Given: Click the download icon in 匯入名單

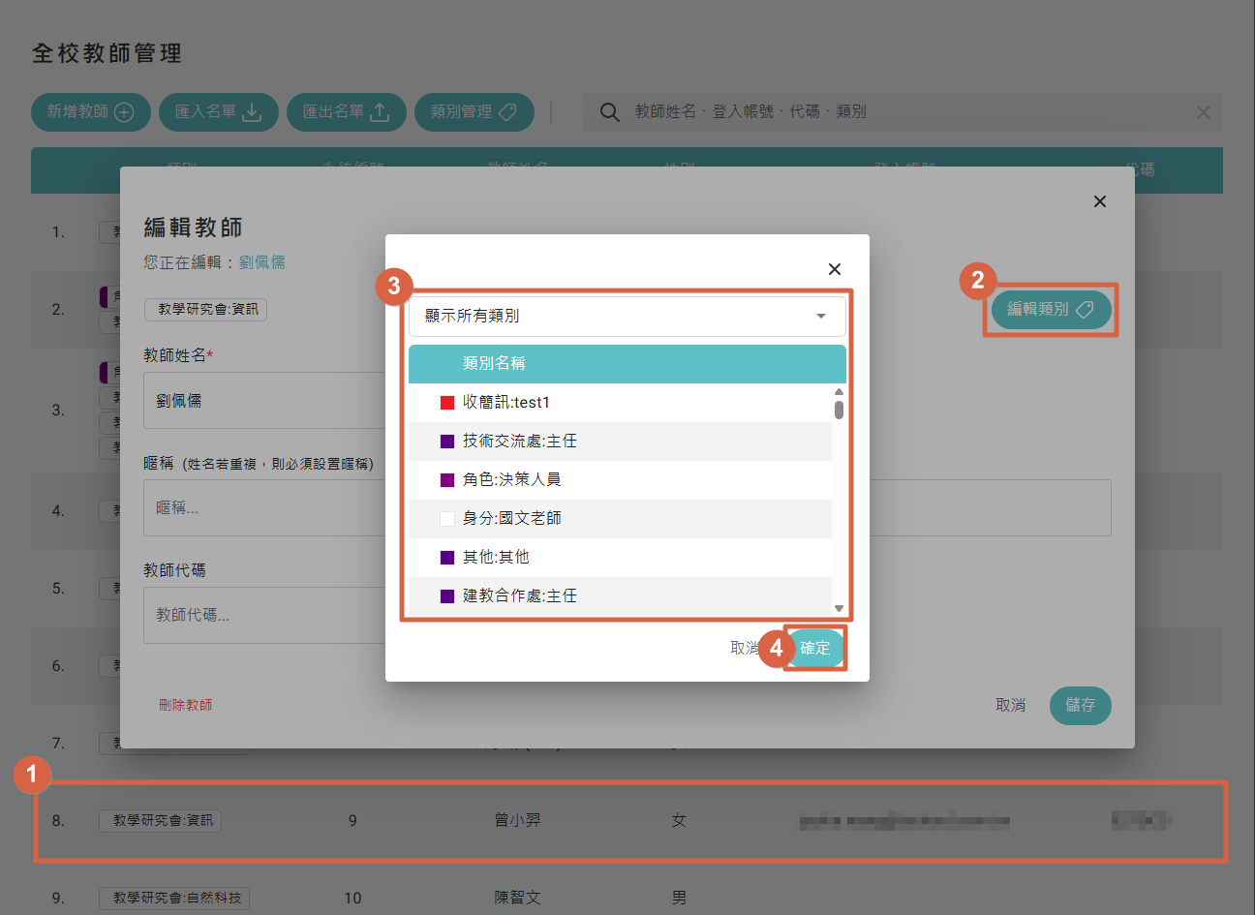Looking at the screenshot, I should click(252, 112).
